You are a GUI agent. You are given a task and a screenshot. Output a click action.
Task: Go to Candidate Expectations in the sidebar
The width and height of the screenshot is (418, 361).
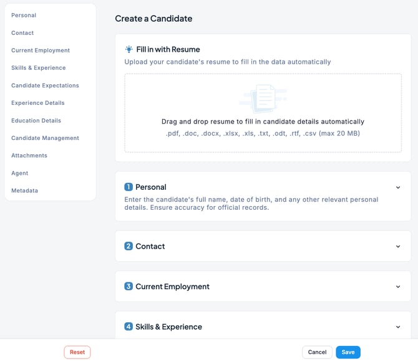45,85
